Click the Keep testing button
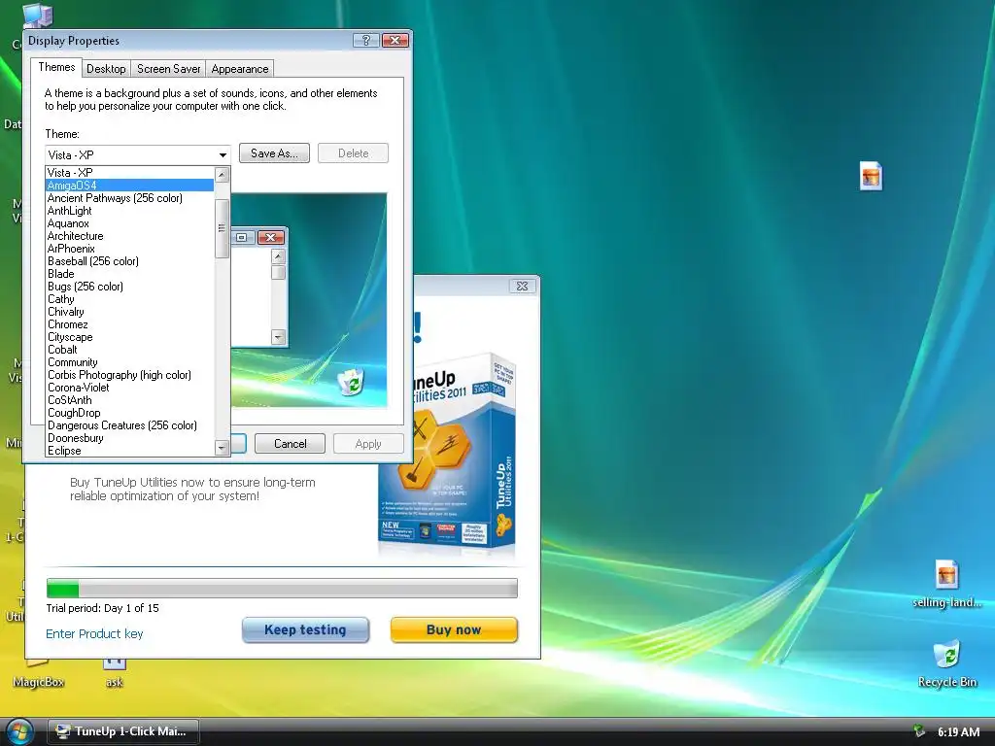Screen dimensions: 995x746 click(305, 629)
